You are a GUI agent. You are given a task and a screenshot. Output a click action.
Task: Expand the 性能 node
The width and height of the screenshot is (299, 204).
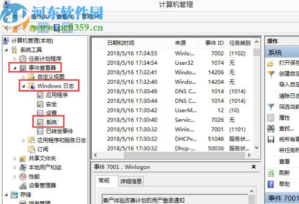pyautogui.click(x=15, y=177)
